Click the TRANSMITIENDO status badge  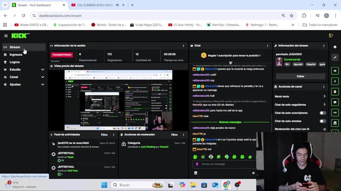pyautogui.click(x=62, y=55)
